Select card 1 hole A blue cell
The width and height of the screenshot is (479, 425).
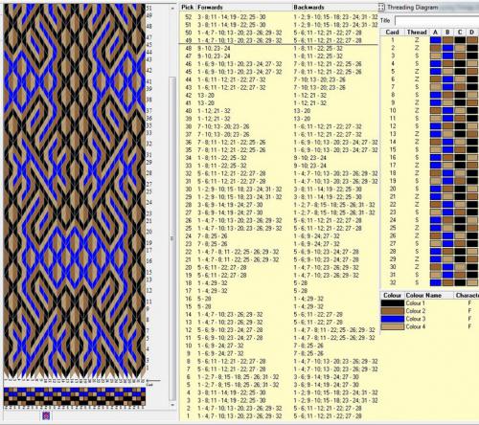tap(435, 40)
